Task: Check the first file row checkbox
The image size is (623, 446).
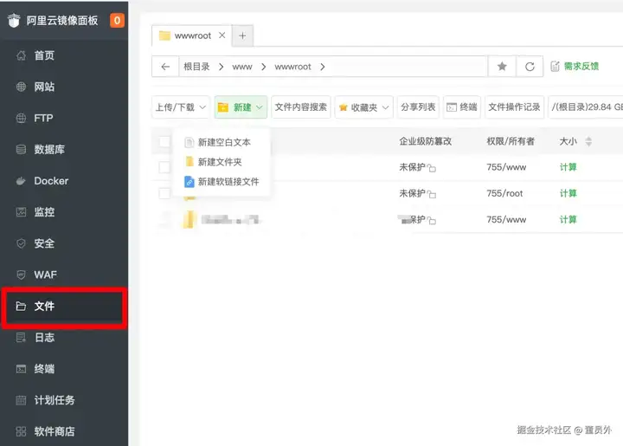Action: pos(164,167)
